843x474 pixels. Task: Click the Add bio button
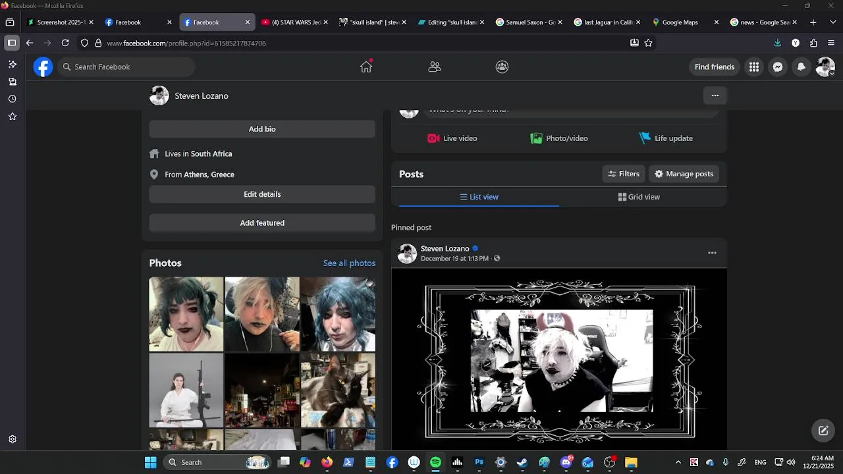tap(262, 129)
